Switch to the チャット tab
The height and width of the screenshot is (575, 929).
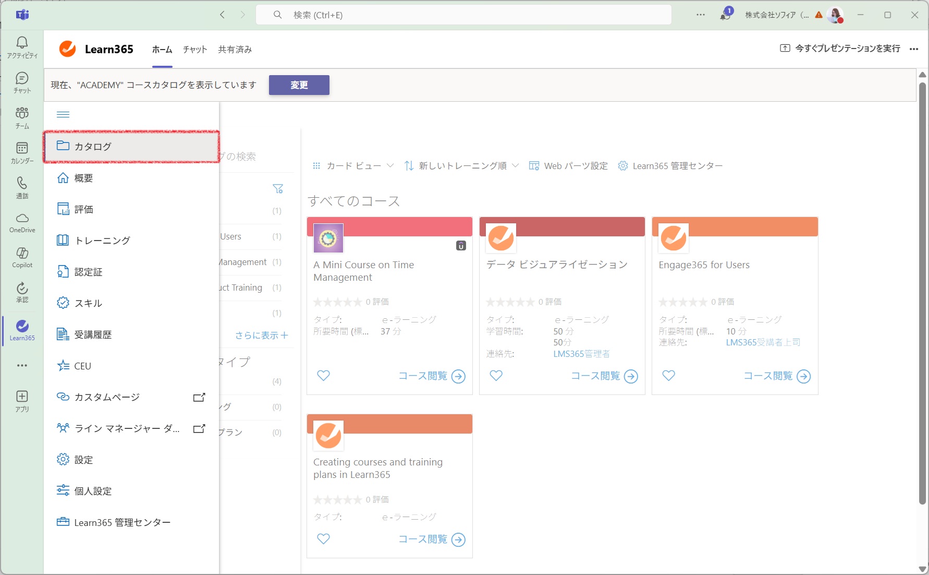(x=195, y=50)
